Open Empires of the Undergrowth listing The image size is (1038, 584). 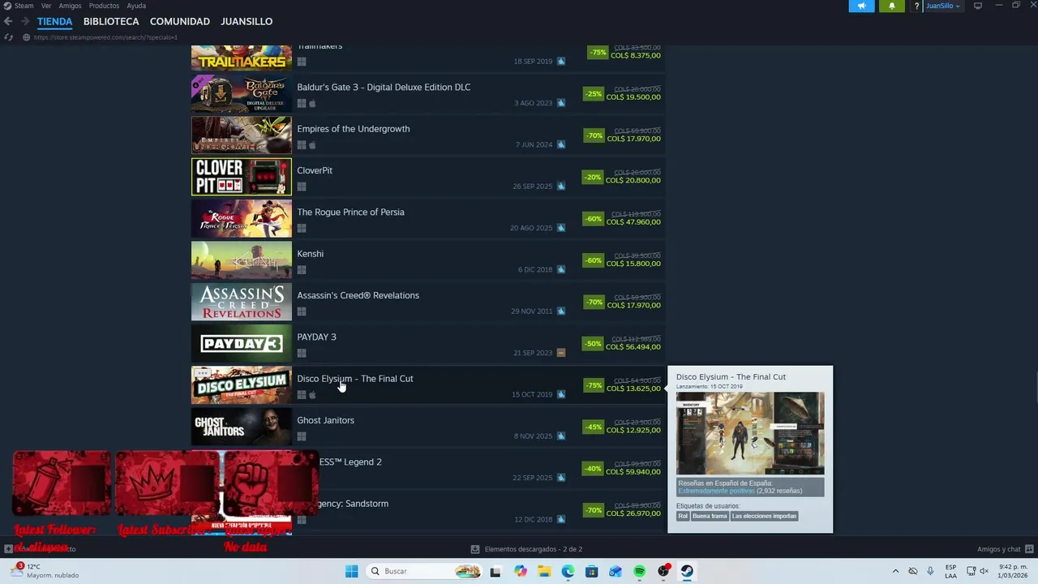click(x=427, y=135)
